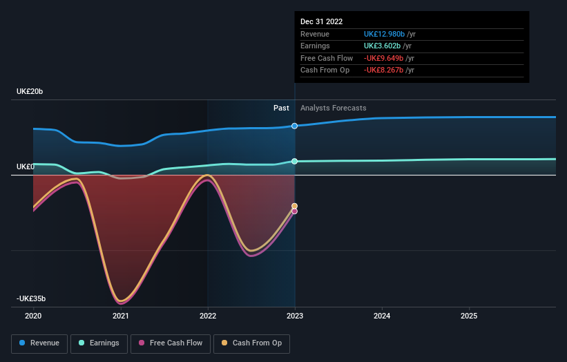Click the Cash From Op label in tooltip
Image resolution: width=567 pixels, height=362 pixels.
(x=325, y=70)
